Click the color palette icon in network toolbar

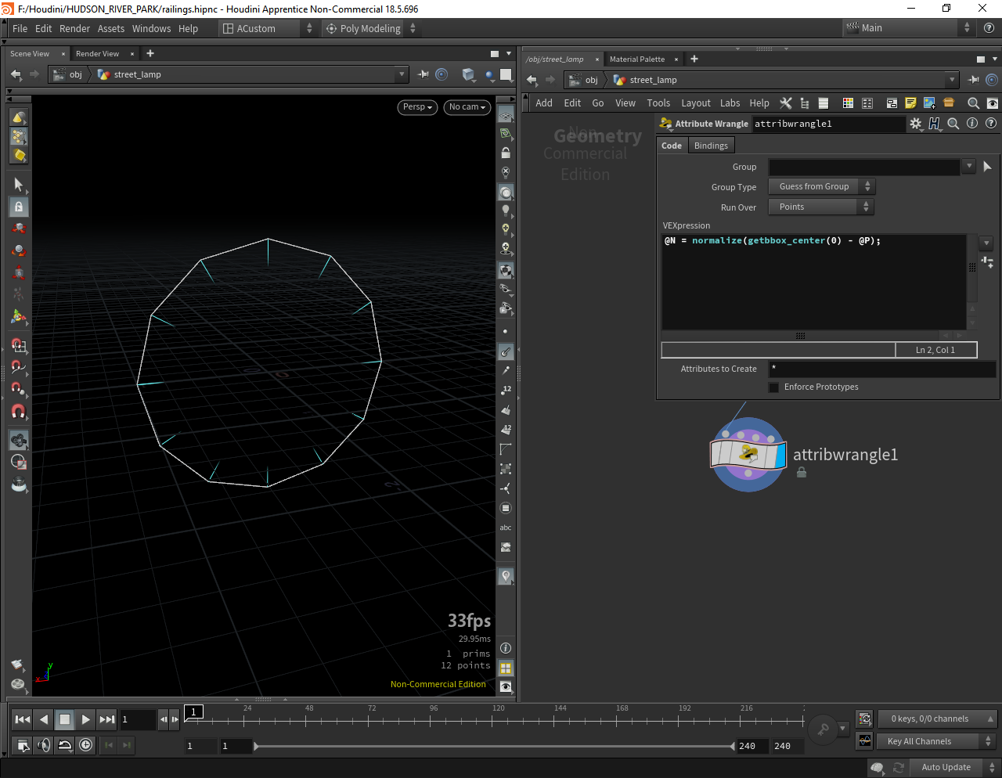pyautogui.click(x=848, y=103)
